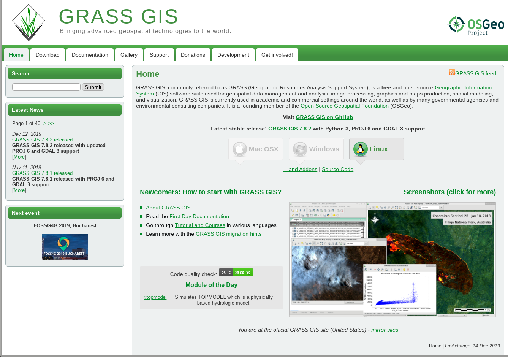The width and height of the screenshot is (508, 357).
Task: Open the OSGeo Project logo
Action: [476, 25]
